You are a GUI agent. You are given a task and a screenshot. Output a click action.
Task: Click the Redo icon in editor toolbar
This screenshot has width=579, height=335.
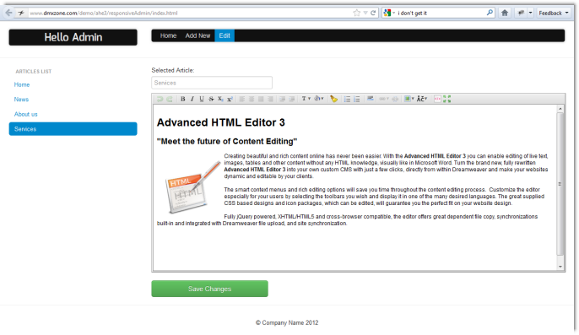point(170,99)
